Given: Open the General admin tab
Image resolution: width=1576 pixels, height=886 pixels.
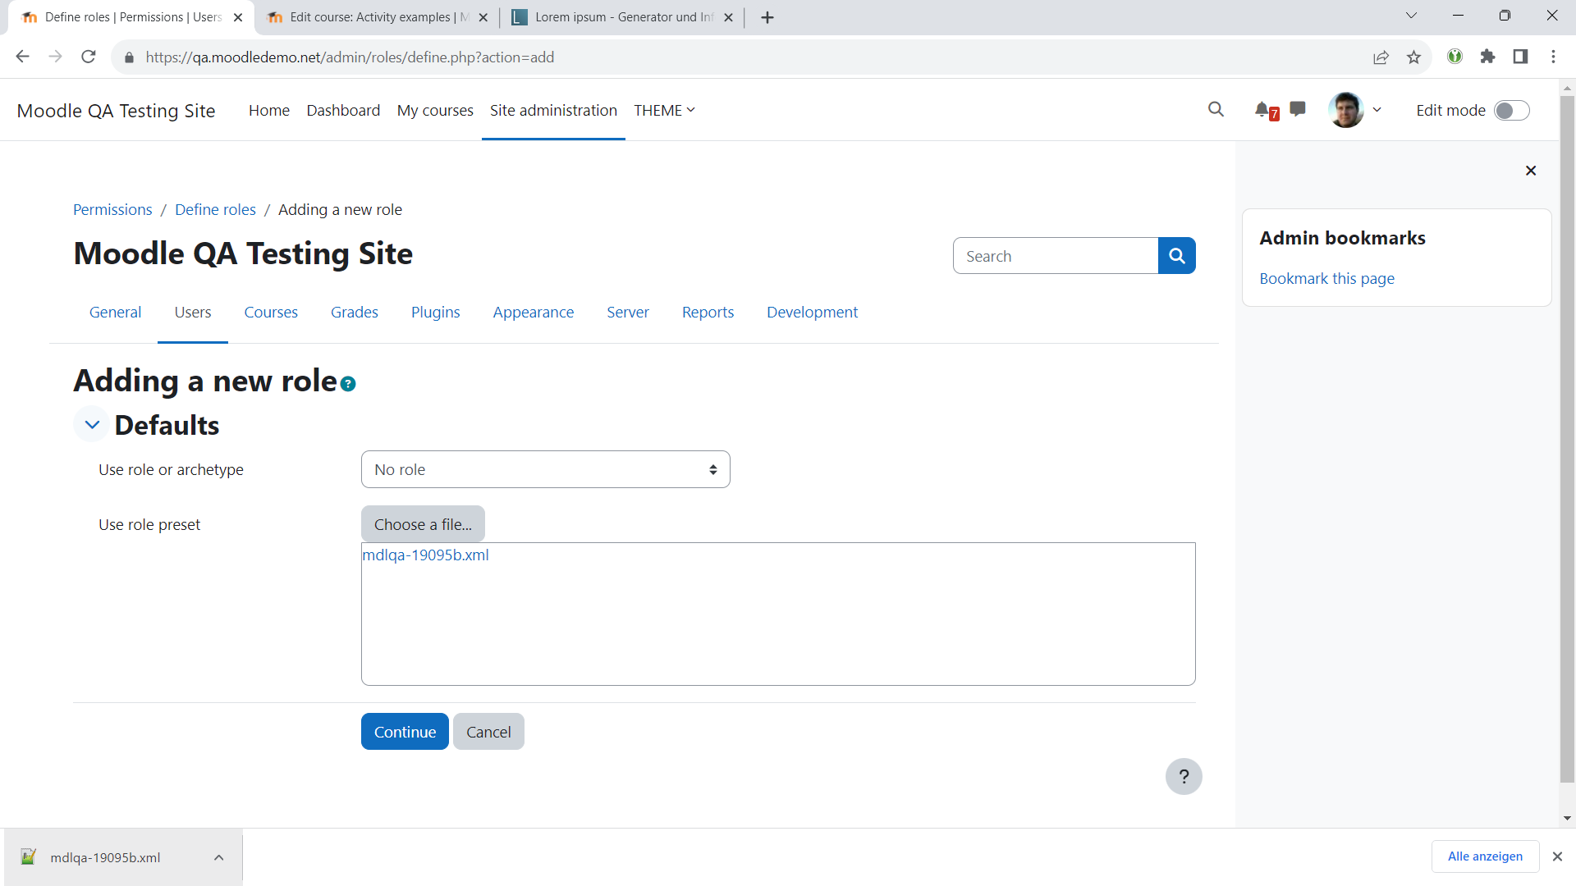Looking at the screenshot, I should pyautogui.click(x=115, y=312).
